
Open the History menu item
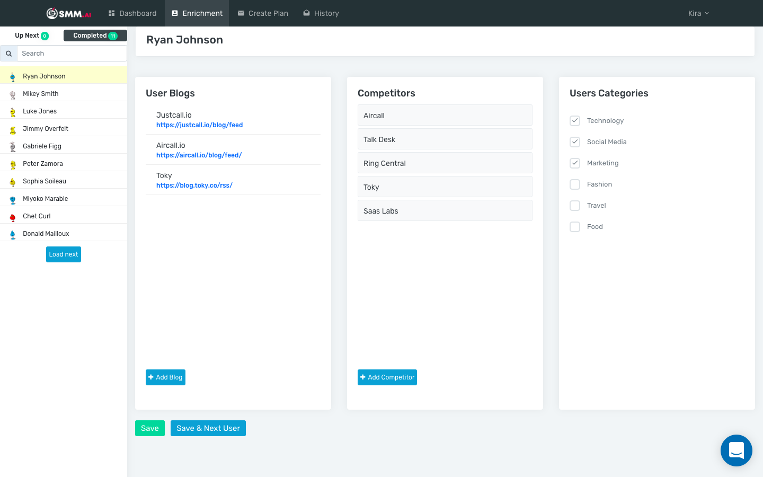pos(321,13)
